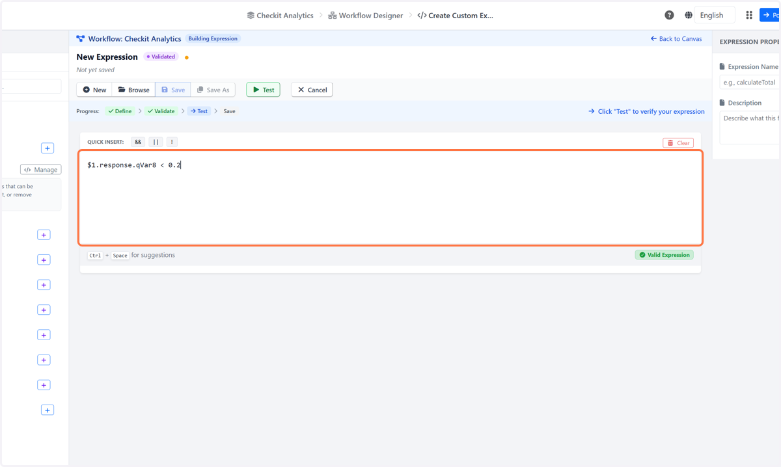Go to Workflow Designer breadcrumb
The image size is (781, 467).
click(x=365, y=16)
